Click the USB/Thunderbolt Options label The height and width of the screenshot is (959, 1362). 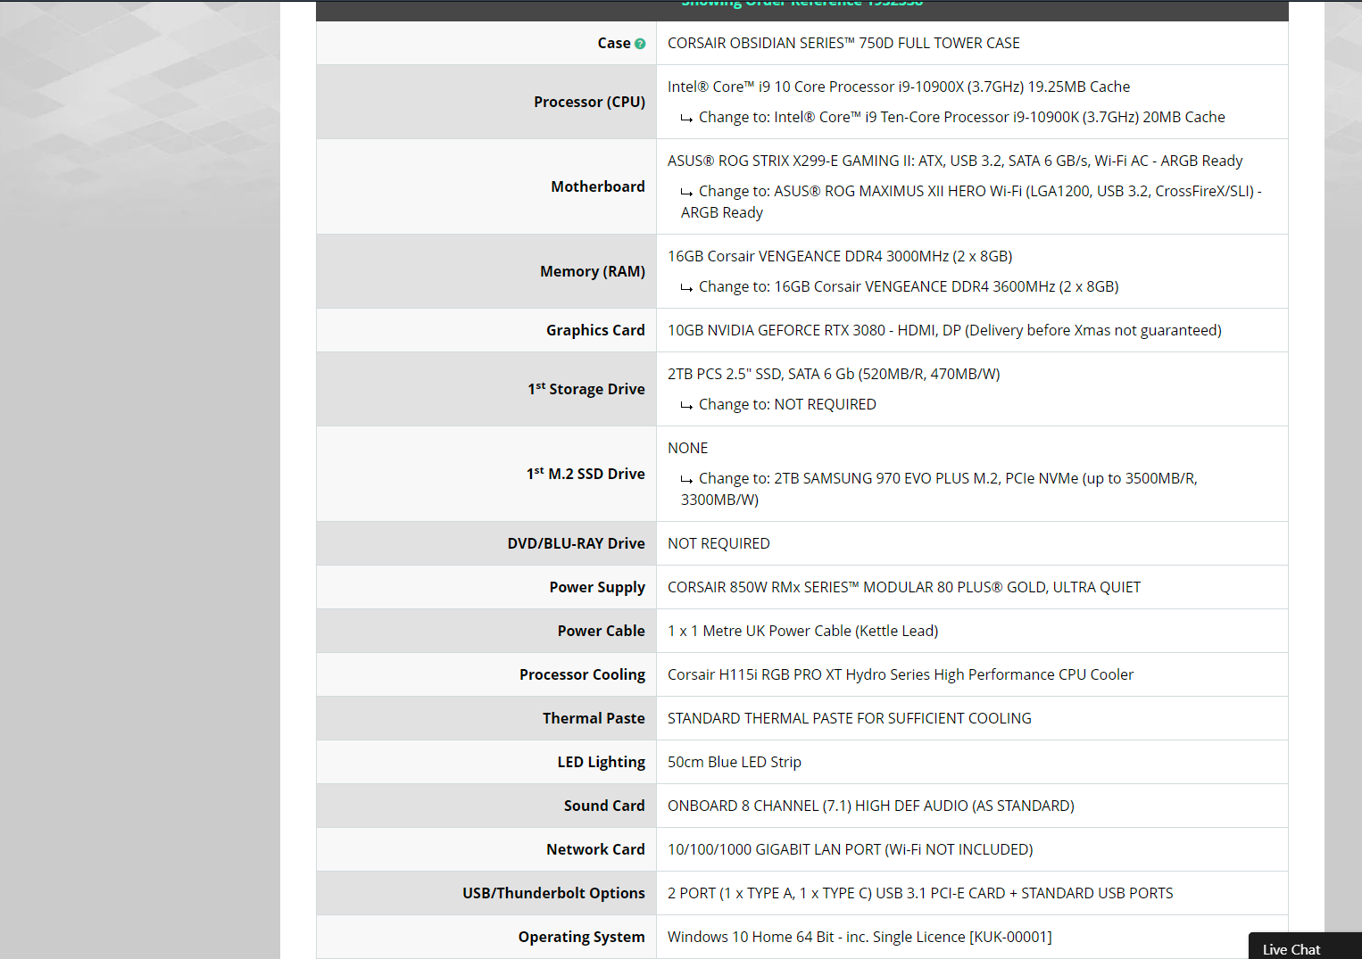(553, 893)
